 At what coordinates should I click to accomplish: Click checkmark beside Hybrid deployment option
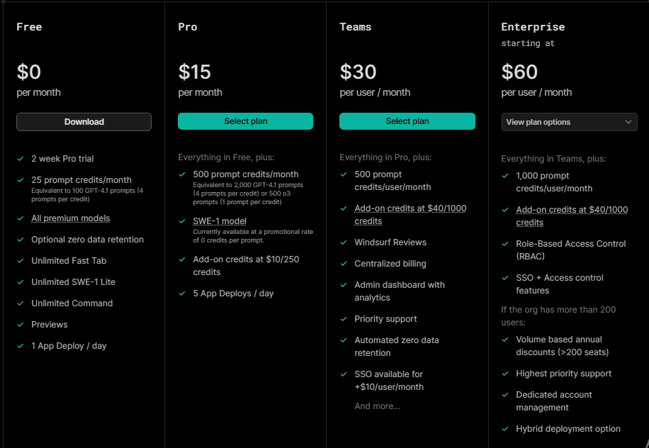click(504, 429)
